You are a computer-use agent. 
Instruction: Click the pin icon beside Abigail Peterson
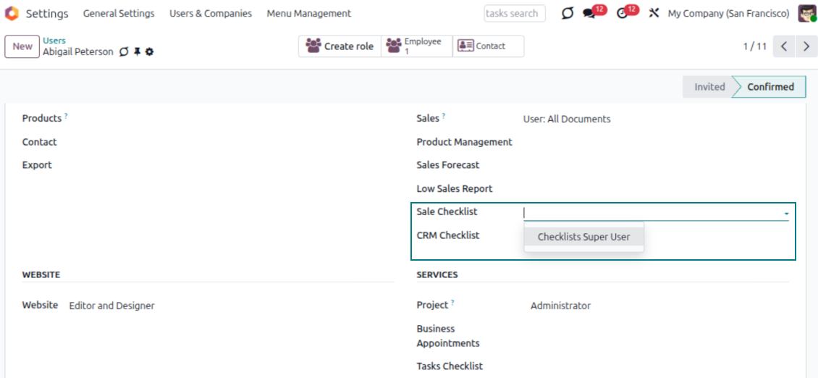click(x=137, y=52)
